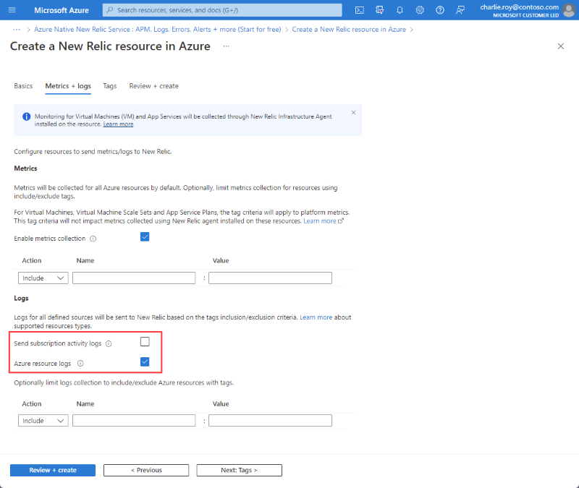Open Learn more link about supported resource types
Image resolution: width=579 pixels, height=488 pixels.
(x=316, y=317)
